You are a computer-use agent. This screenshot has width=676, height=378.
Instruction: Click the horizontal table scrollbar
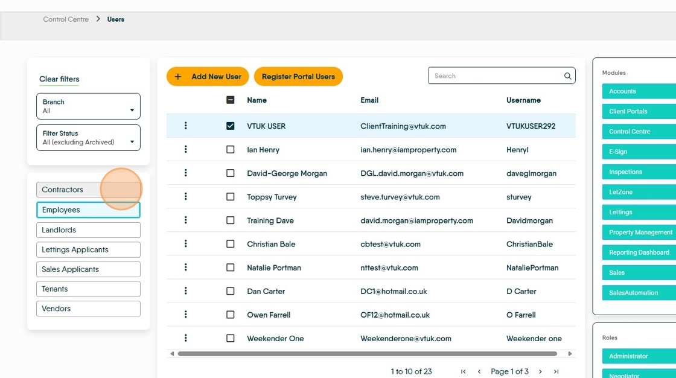coord(368,354)
